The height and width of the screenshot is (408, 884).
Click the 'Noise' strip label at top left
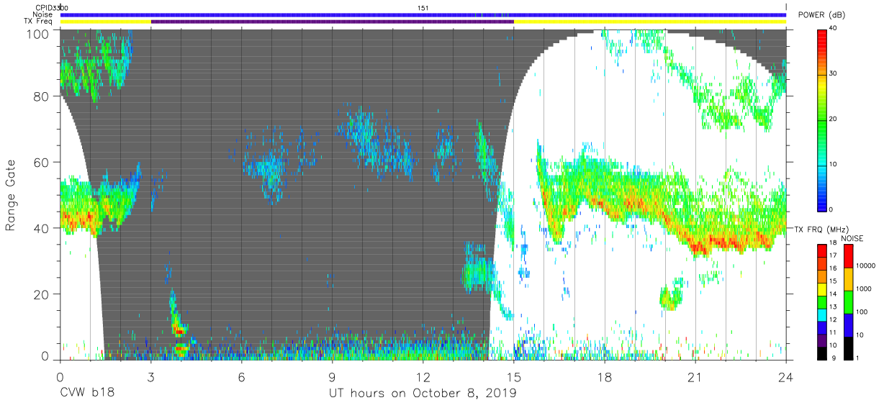[42, 14]
